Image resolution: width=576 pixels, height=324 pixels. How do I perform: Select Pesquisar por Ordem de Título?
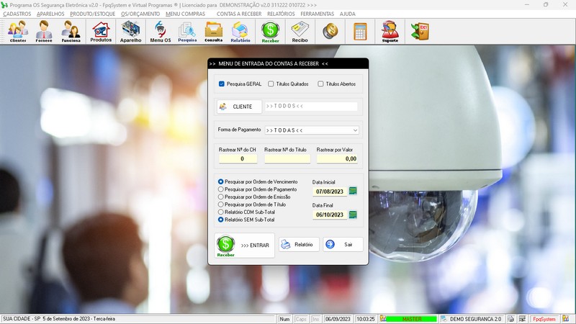(x=221, y=204)
